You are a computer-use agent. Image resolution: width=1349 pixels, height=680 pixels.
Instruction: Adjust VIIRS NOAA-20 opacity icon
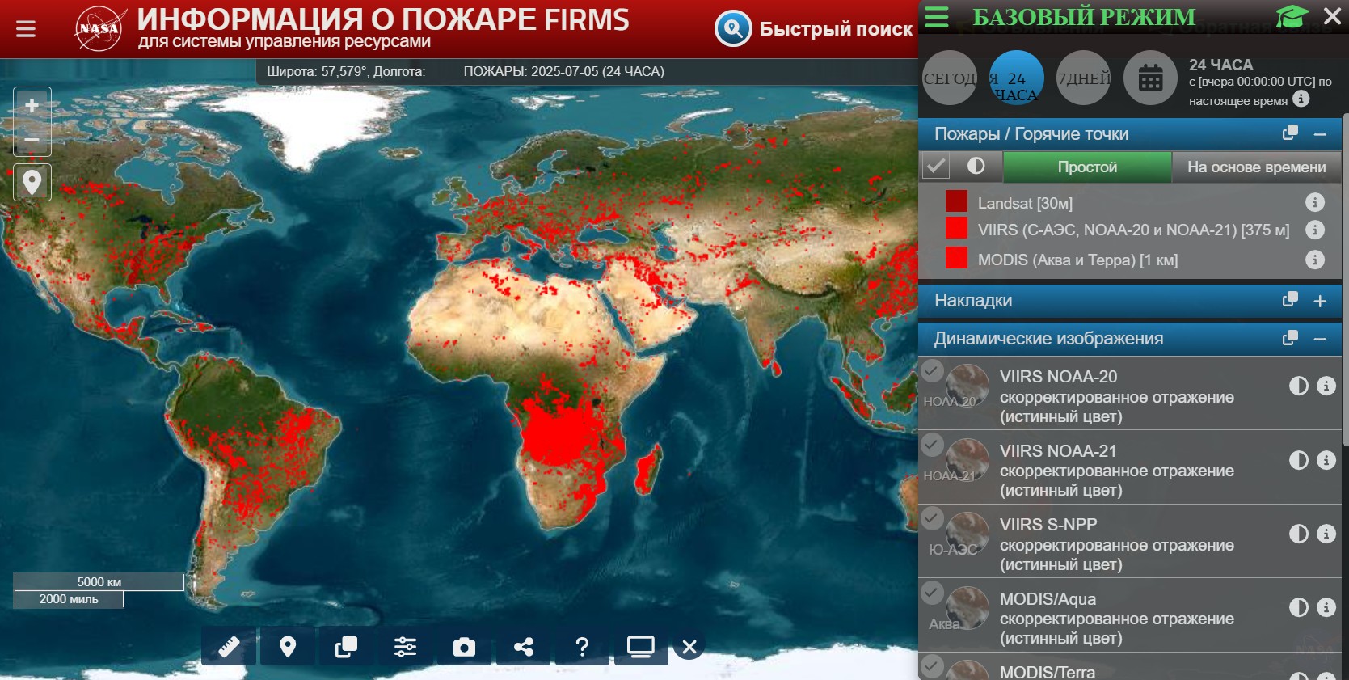(1298, 386)
